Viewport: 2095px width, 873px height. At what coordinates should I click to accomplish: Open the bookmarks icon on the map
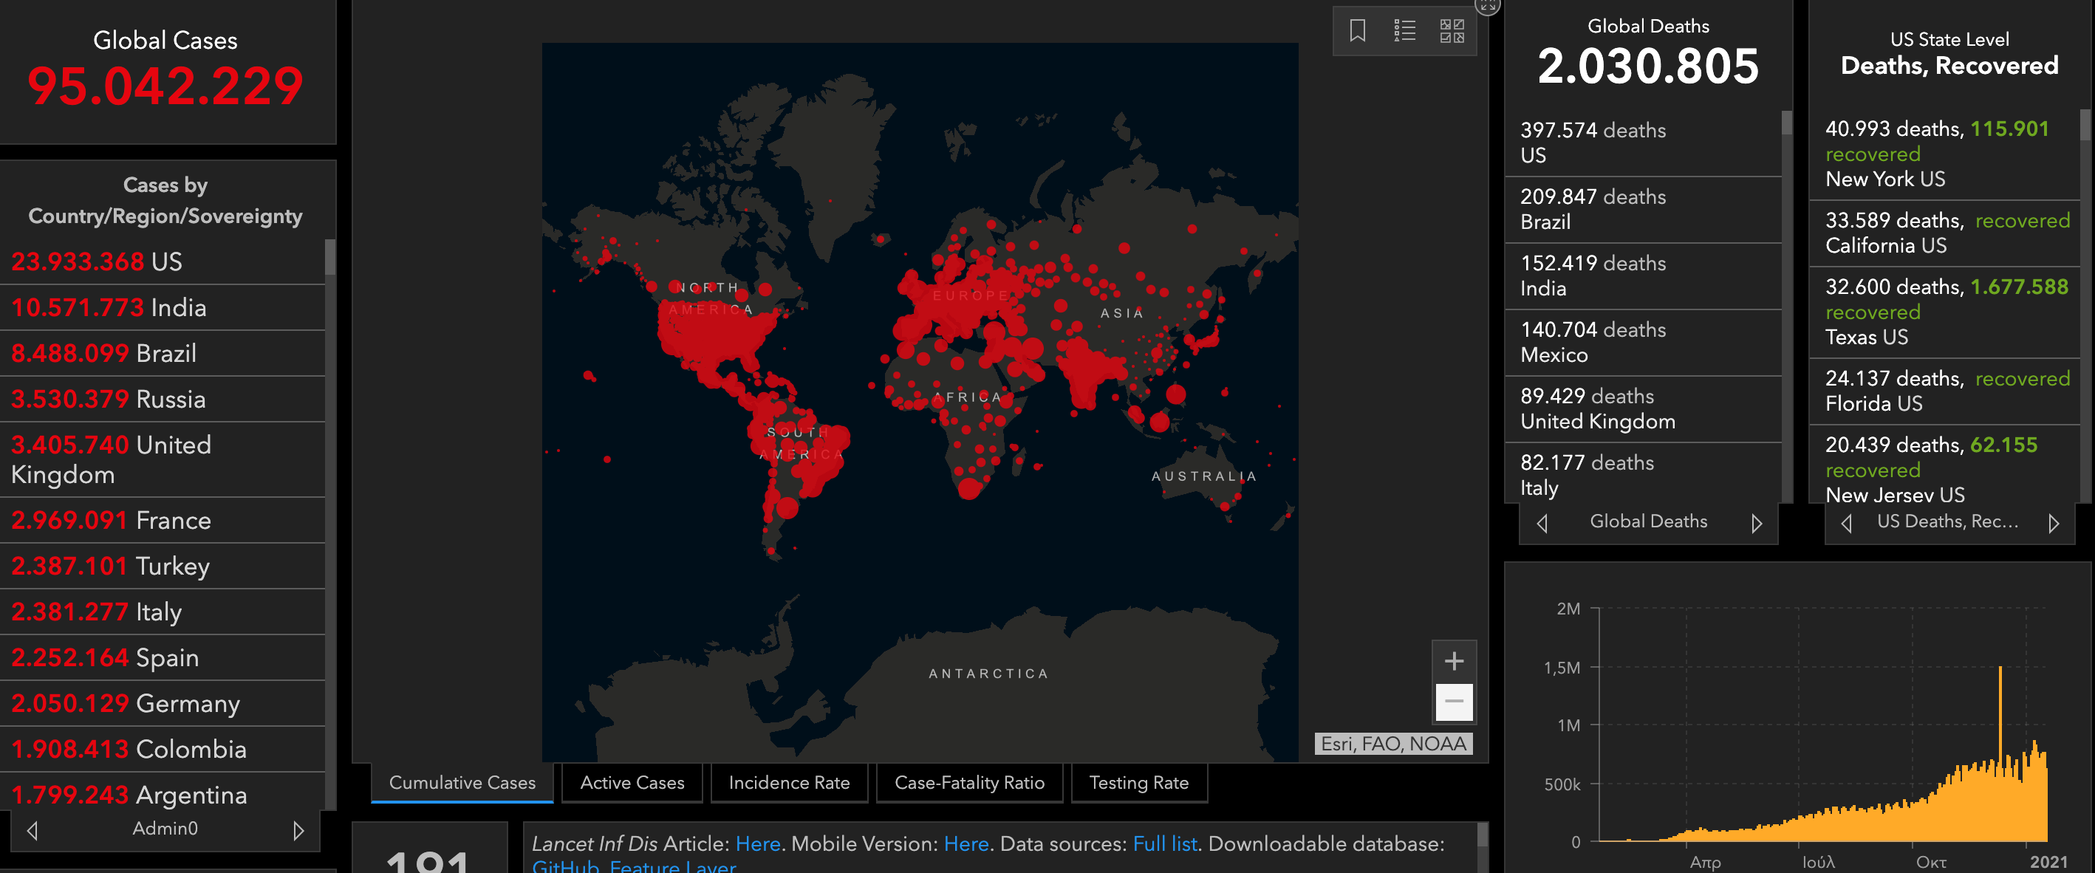click(1357, 31)
